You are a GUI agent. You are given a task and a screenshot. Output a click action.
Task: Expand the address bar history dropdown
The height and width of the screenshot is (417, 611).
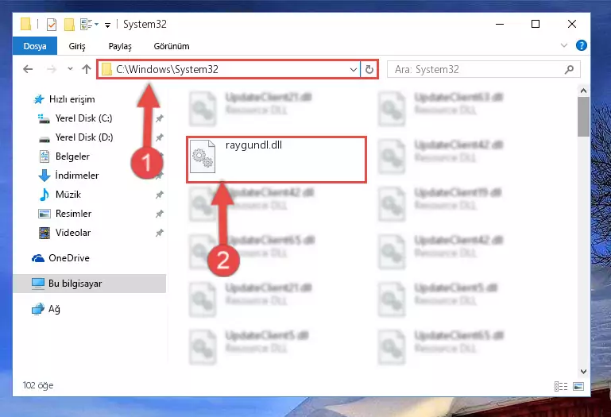(x=353, y=70)
